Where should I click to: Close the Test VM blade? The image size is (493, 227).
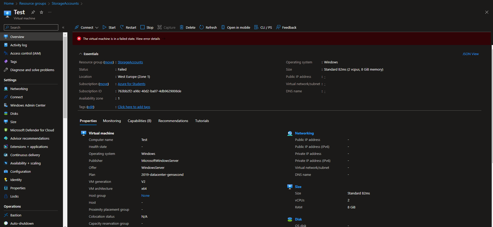pyautogui.click(x=487, y=12)
